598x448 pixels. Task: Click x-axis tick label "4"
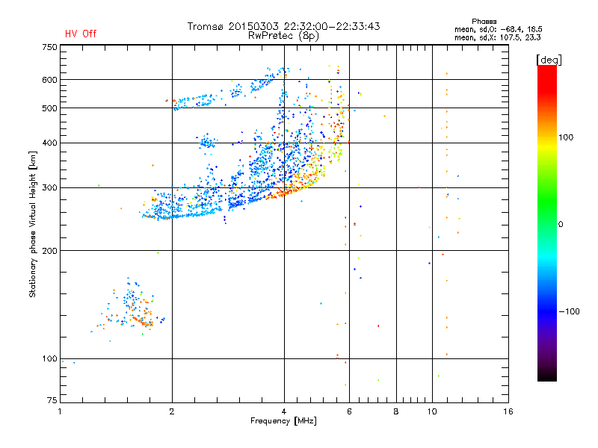(284, 411)
